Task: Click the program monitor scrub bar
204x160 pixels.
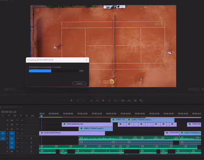Action: point(102,94)
